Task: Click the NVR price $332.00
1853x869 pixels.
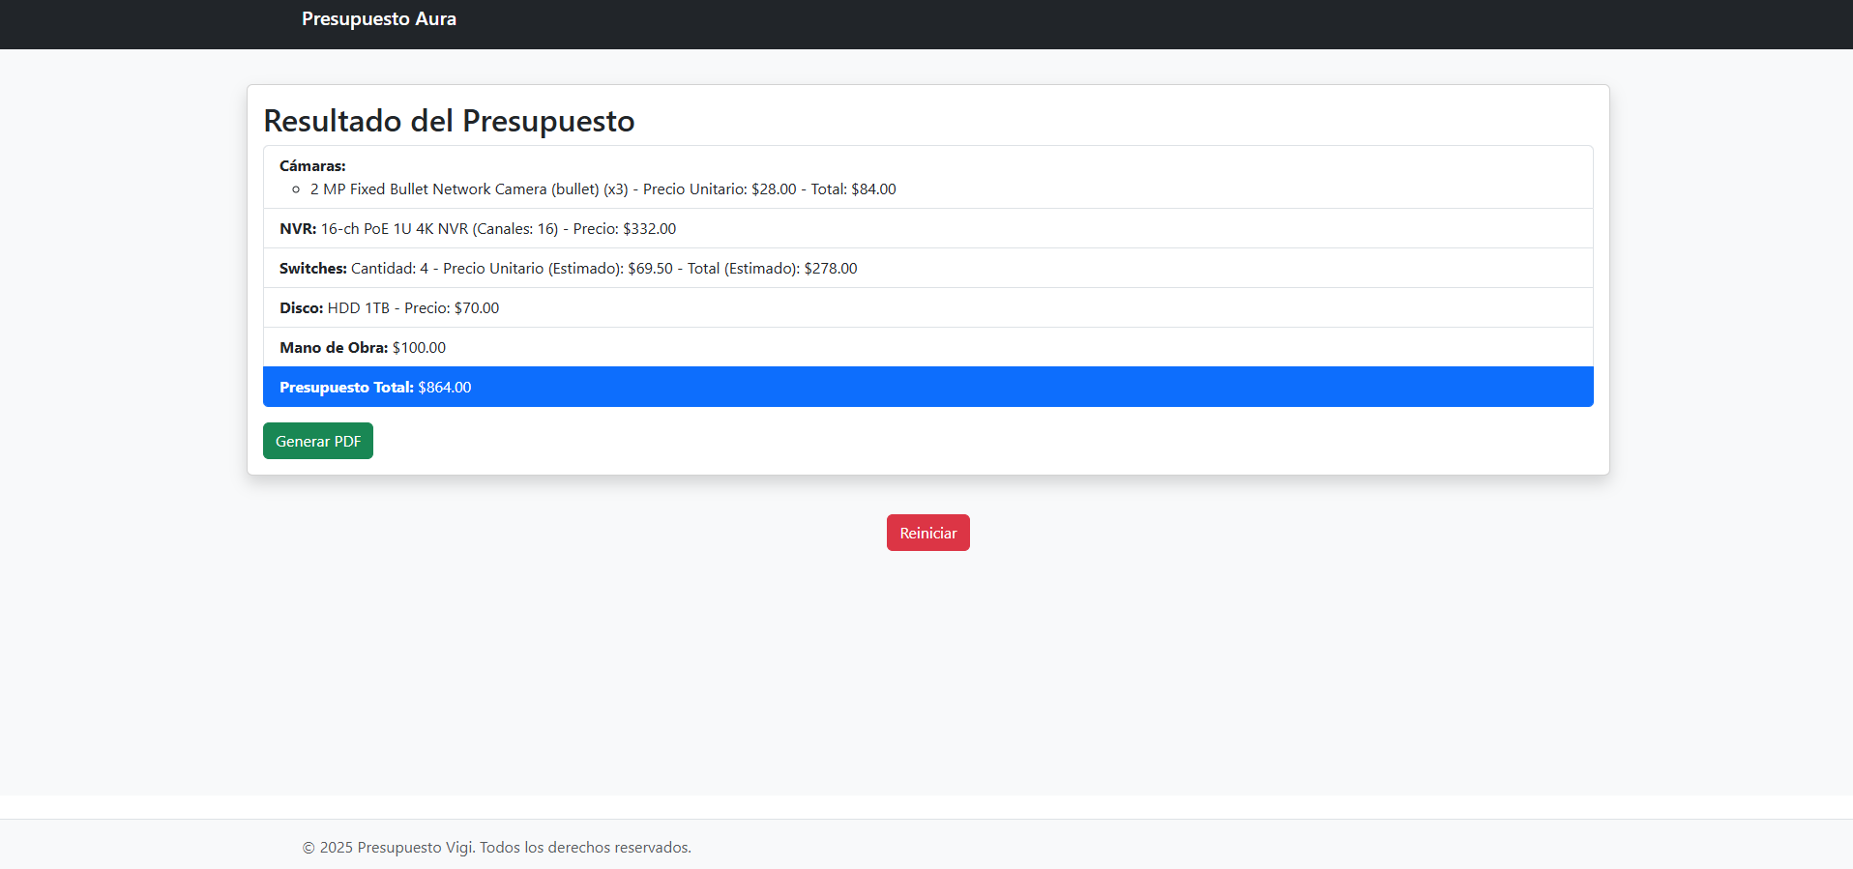Action: [x=649, y=229]
